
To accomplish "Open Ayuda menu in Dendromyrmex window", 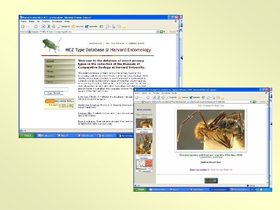I will click(x=175, y=93).
